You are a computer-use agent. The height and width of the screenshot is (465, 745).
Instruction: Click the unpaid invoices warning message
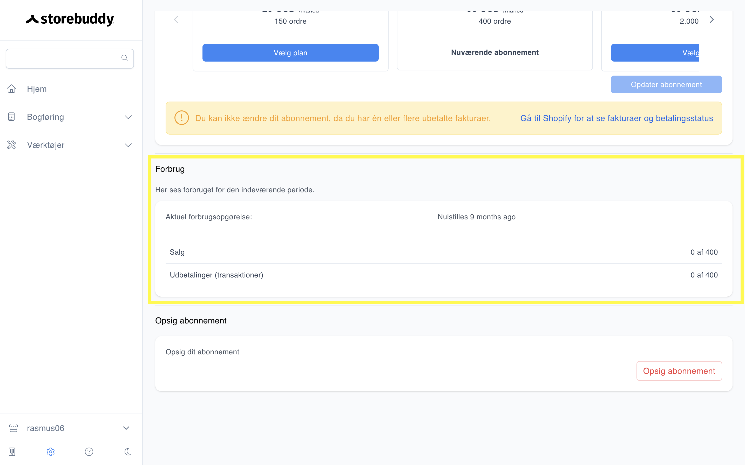click(x=343, y=118)
